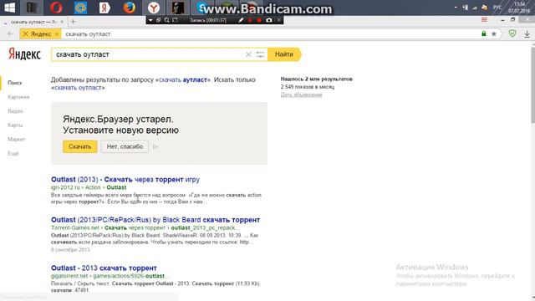Select the 'скачать оутласт' browser tab

tap(33, 22)
